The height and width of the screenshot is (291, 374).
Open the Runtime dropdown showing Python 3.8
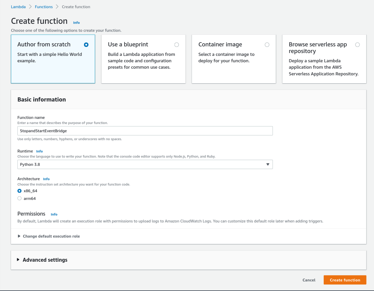coord(145,164)
